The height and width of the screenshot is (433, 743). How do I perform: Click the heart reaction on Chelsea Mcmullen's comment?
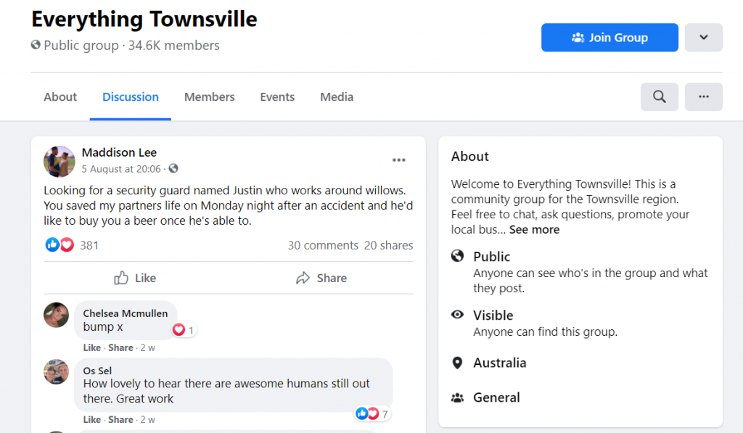tap(179, 330)
